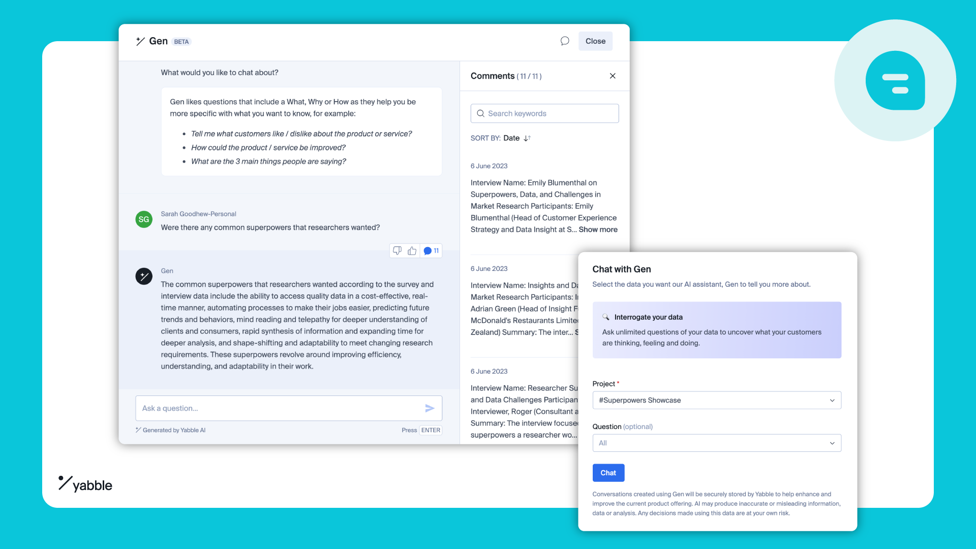Click the Close button in header

click(595, 41)
